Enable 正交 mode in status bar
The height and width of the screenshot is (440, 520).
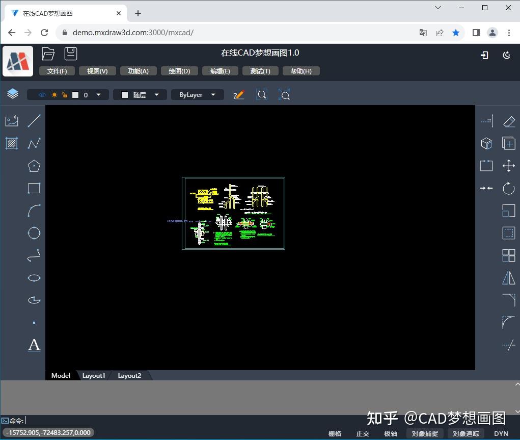point(363,434)
